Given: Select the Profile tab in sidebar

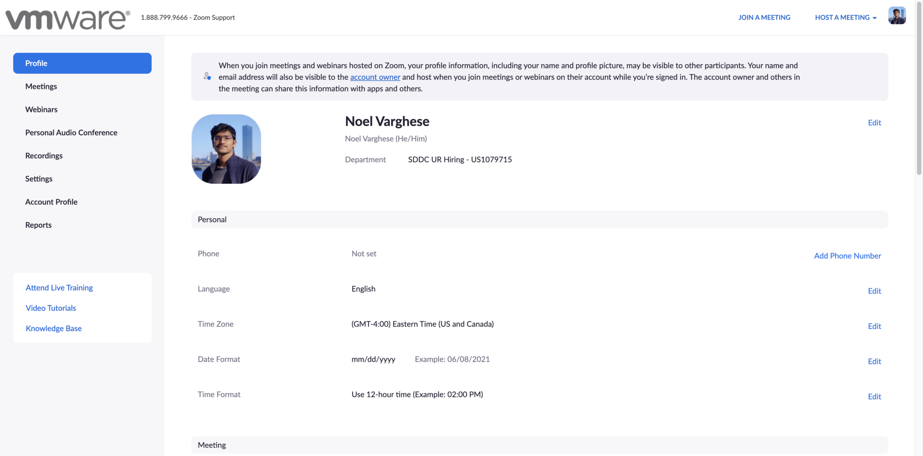Looking at the screenshot, I should 82,63.
